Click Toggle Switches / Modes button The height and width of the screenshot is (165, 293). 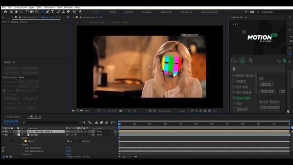click(78, 157)
